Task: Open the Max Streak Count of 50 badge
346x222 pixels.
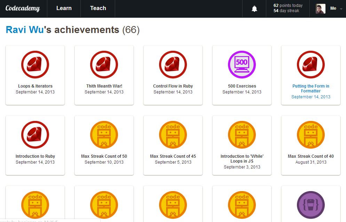Action: coord(104,135)
